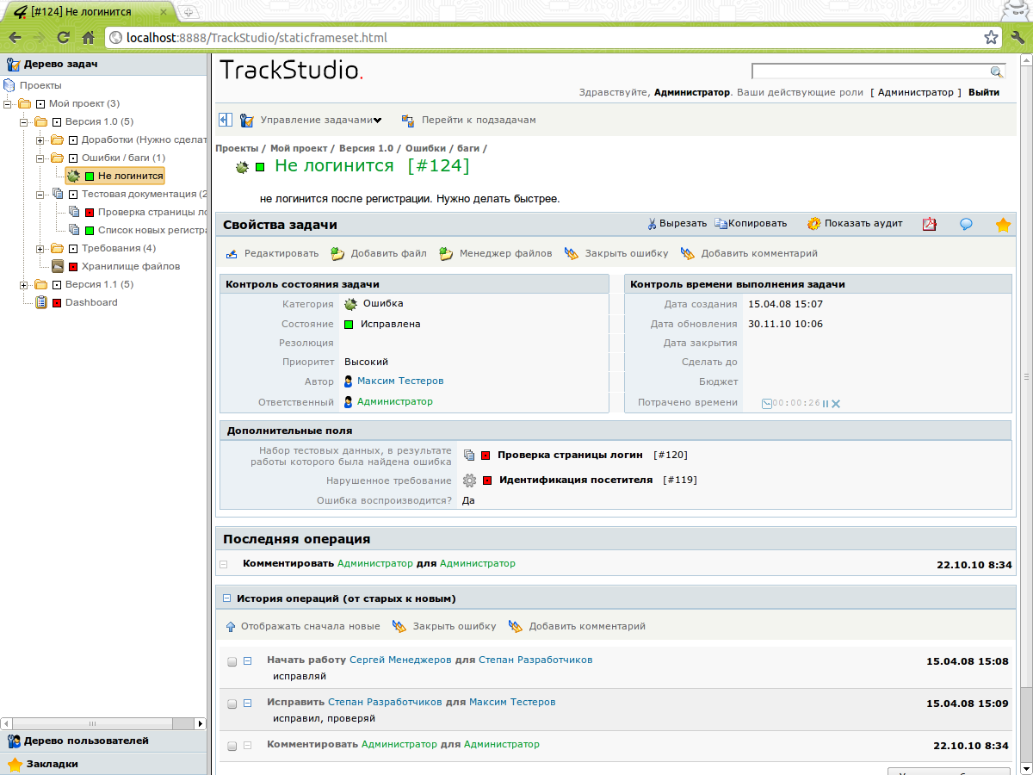Collapse the Исправить history entry
The width and height of the screenshot is (1033, 775).
pyautogui.click(x=247, y=704)
